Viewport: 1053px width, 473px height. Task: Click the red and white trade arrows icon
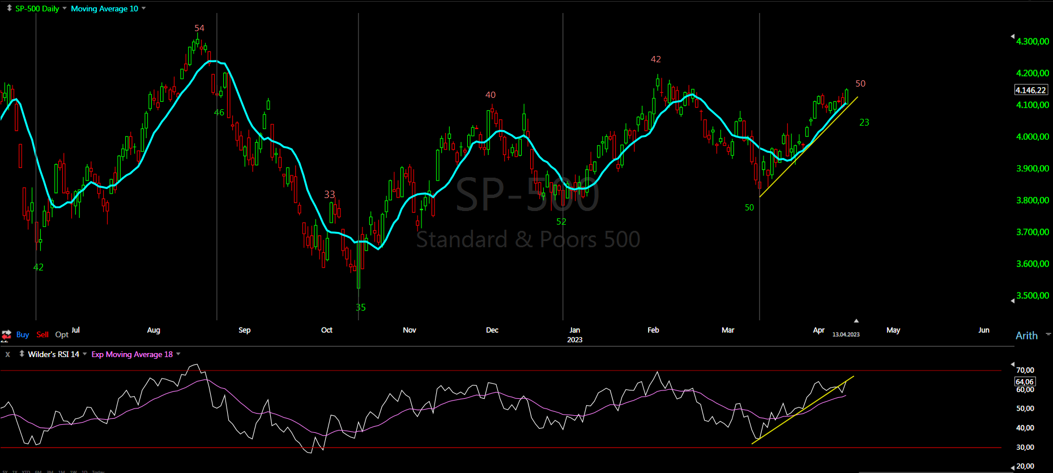click(x=6, y=334)
